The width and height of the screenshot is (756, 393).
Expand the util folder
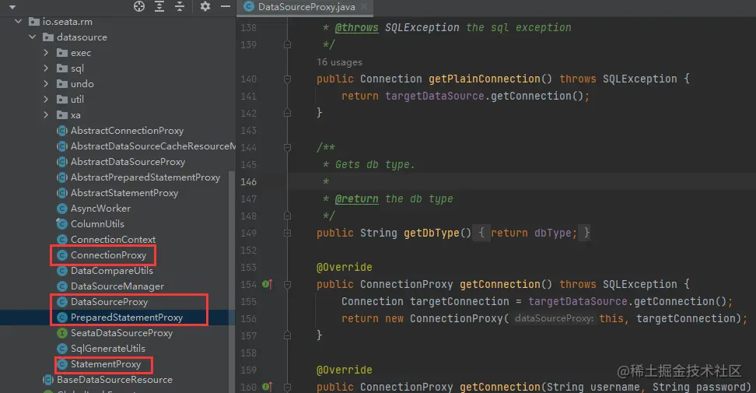(46, 100)
